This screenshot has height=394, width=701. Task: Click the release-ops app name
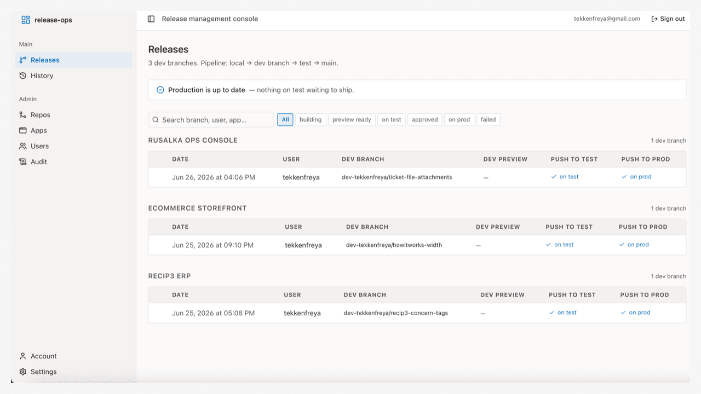pos(53,20)
